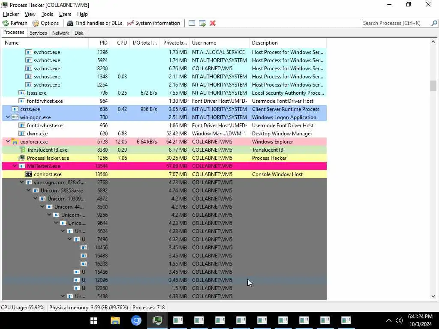Image resolution: width=439 pixels, height=329 pixels.
Task: Click the vertical scrollbar thumb
Action: coord(433,86)
